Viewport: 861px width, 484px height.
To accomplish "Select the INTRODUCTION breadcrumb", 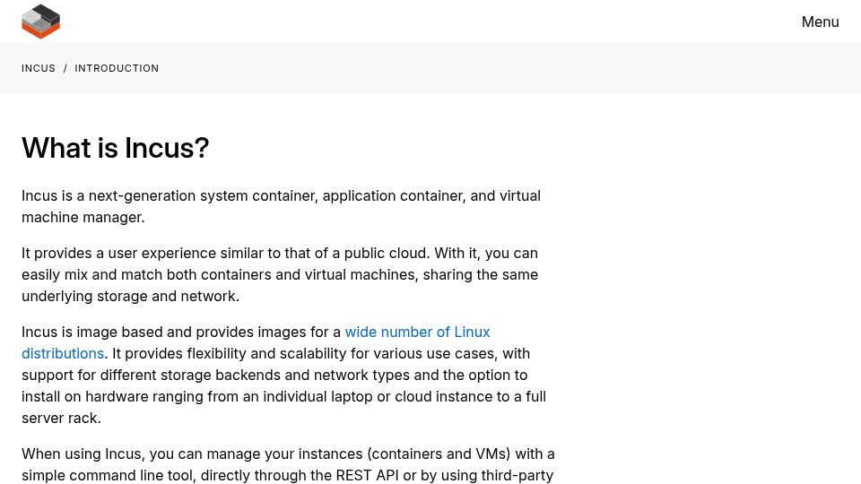I will point(117,68).
